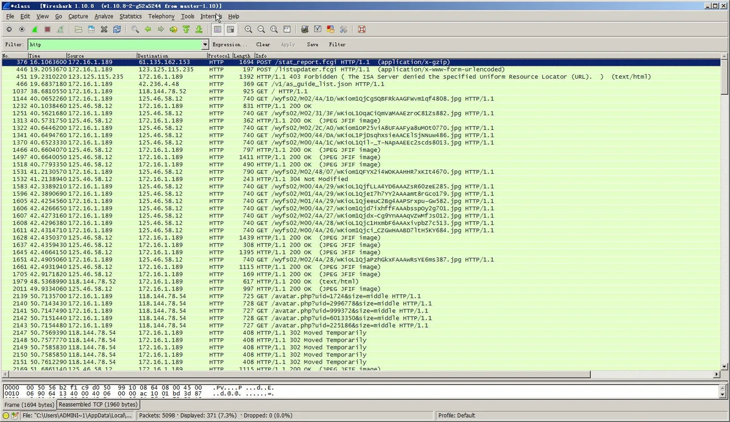
Task: Toggle auto scroll during live capture
Action: [x=230, y=30]
